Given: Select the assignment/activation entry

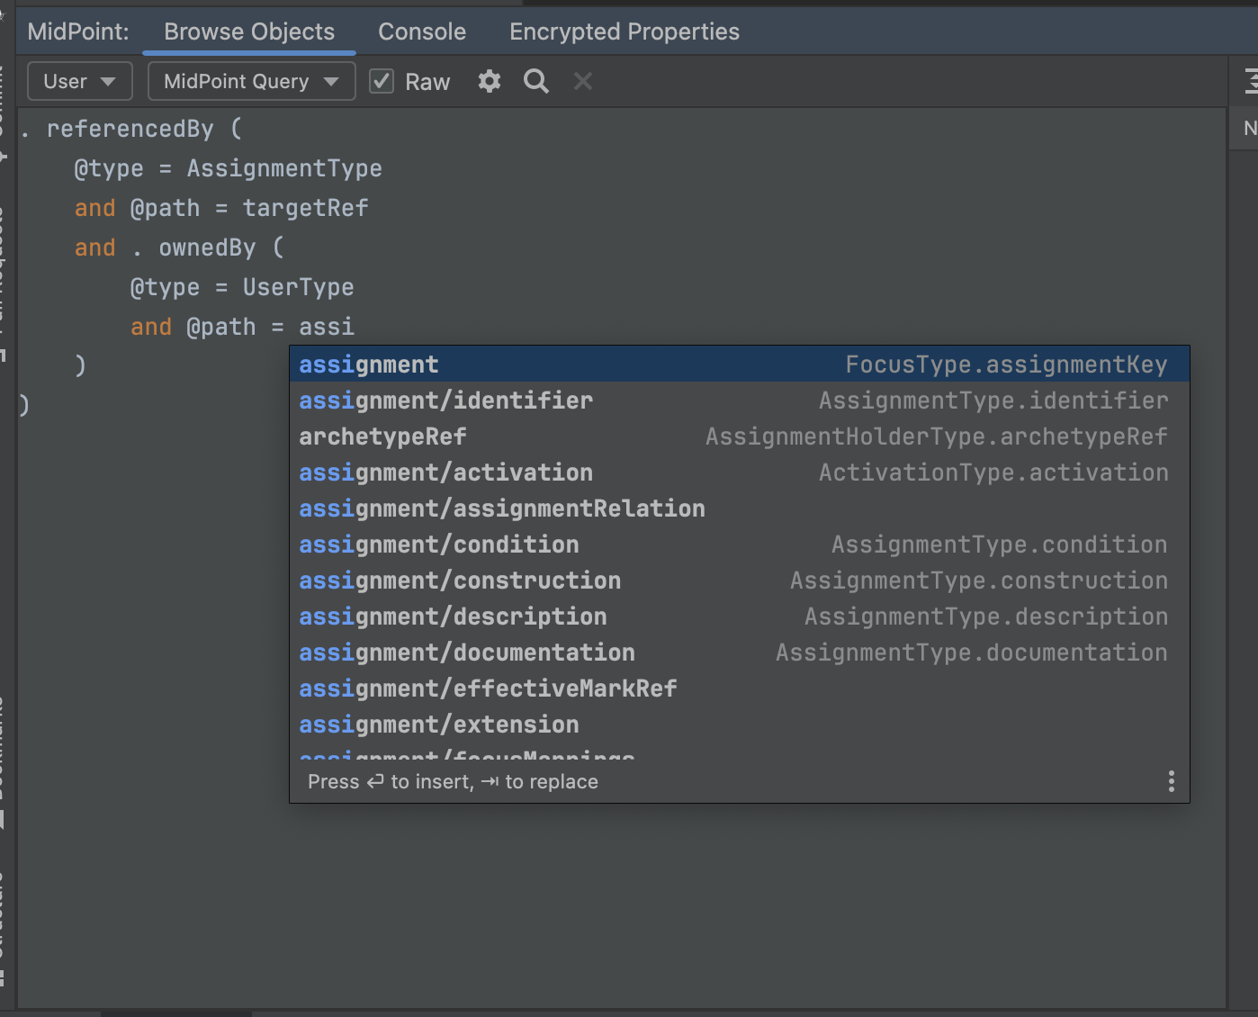Looking at the screenshot, I should pyautogui.click(x=445, y=472).
